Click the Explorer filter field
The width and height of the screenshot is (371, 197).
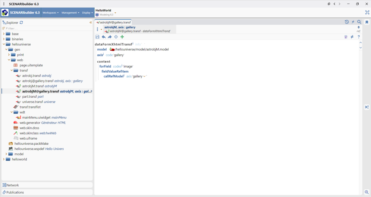pos(46,28)
